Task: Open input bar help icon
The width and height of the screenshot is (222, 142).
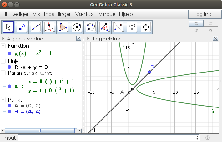Action: click(207, 138)
